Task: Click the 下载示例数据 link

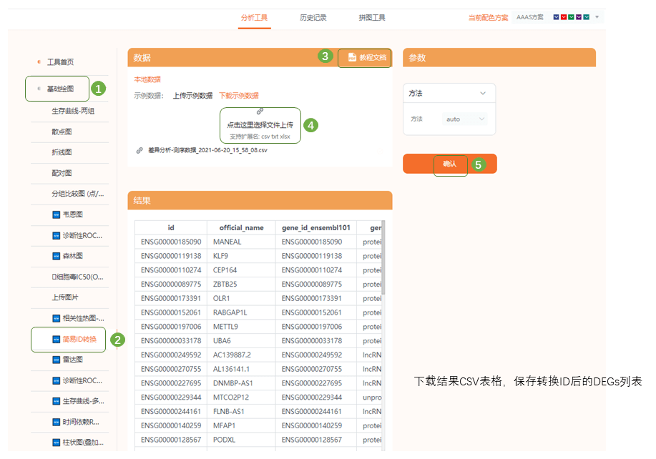Action: (238, 95)
